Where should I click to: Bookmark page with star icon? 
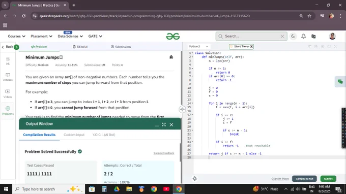point(309,16)
